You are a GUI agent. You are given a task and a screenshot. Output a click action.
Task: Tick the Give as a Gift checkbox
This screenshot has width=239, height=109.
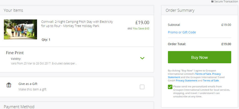tap(142, 87)
